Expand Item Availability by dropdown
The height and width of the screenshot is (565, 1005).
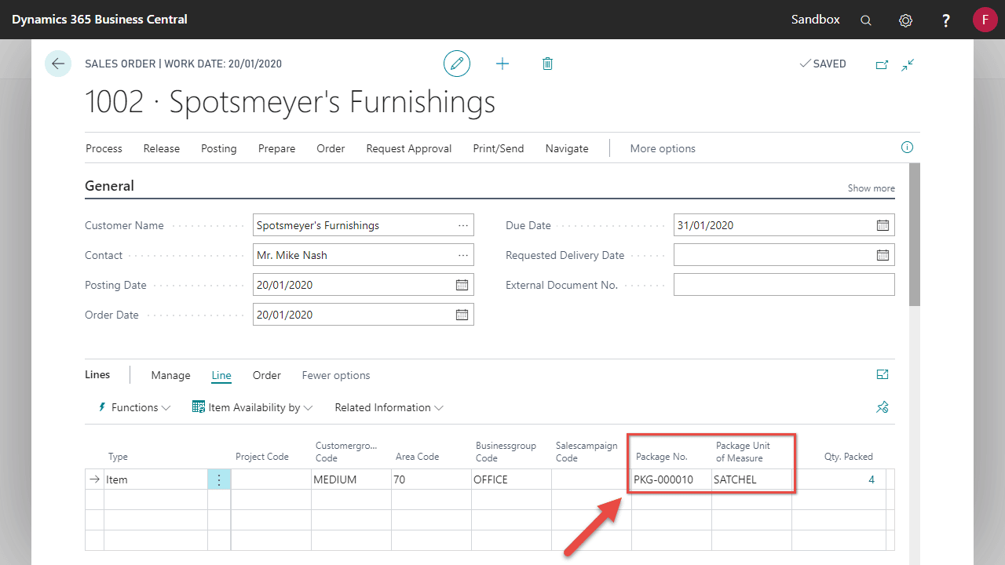tap(253, 407)
